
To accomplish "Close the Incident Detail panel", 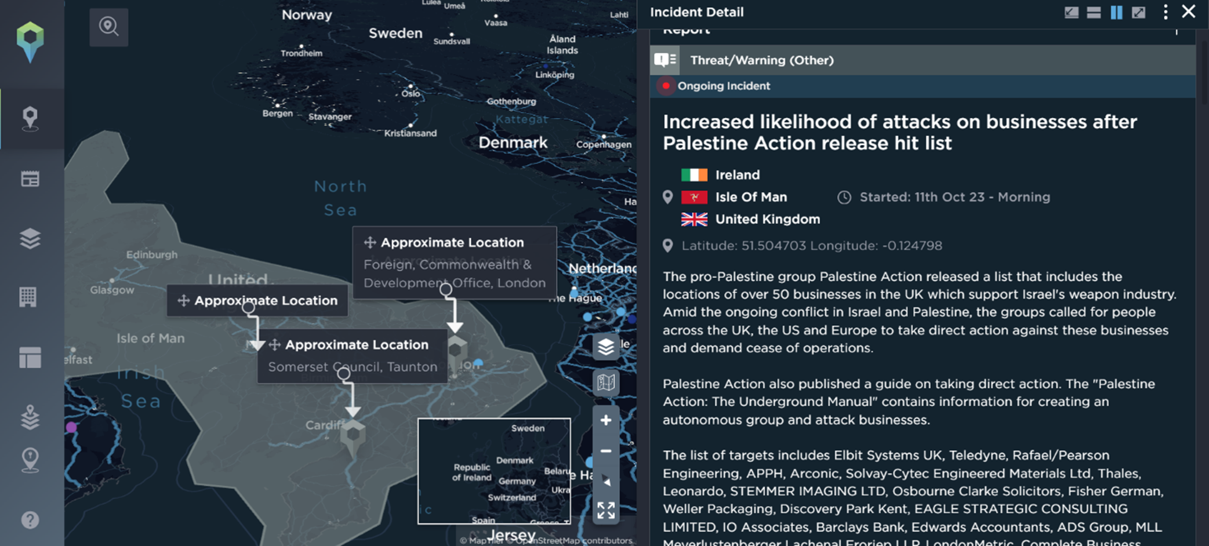I will click(1189, 12).
